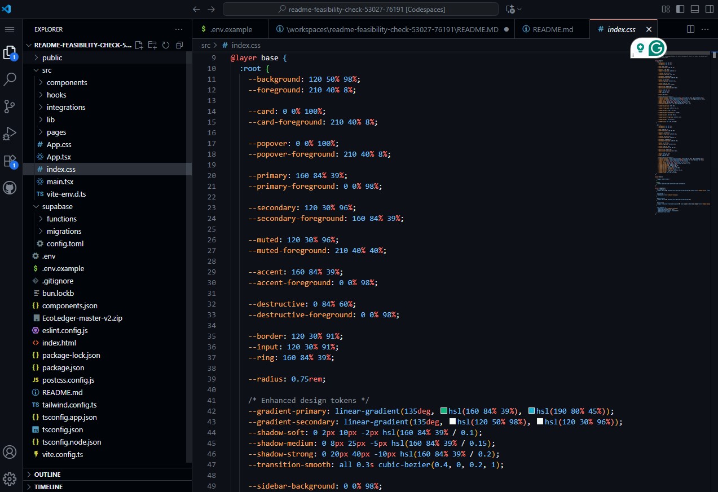Toggle the Secondary Side Bar layout button
The width and height of the screenshot is (718, 492).
(x=708, y=9)
